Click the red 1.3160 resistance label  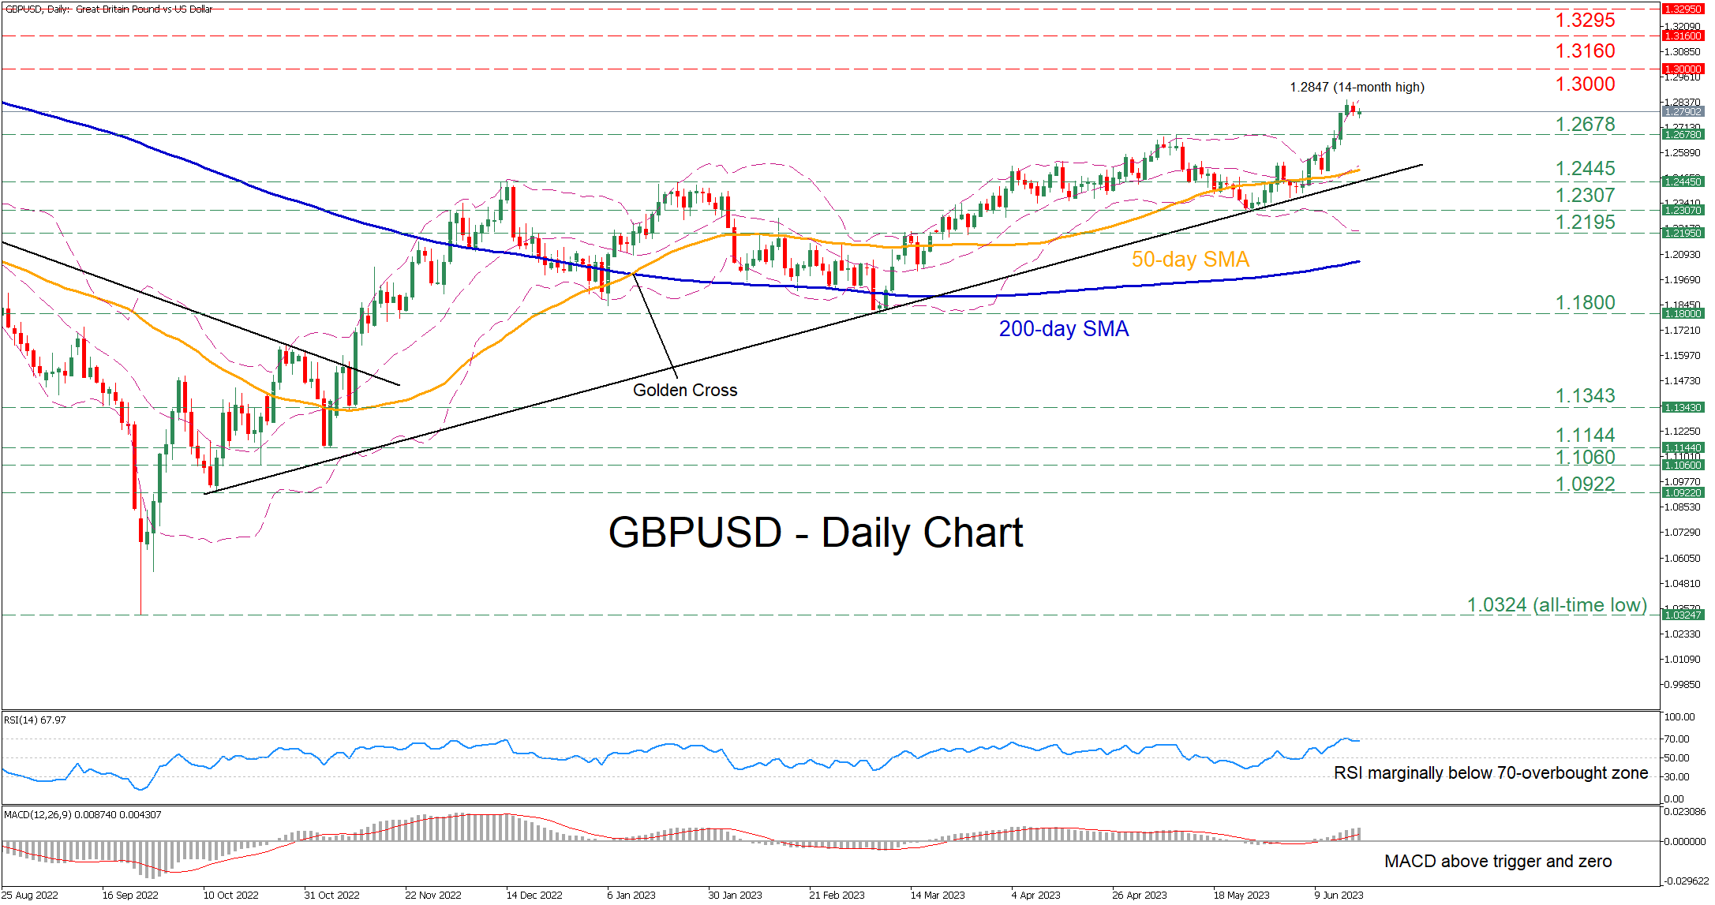click(1585, 51)
